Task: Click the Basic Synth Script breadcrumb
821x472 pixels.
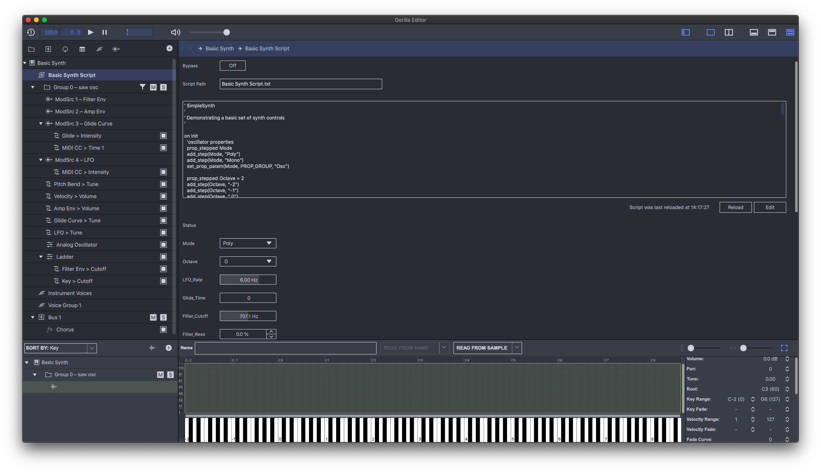Action: (x=267, y=48)
